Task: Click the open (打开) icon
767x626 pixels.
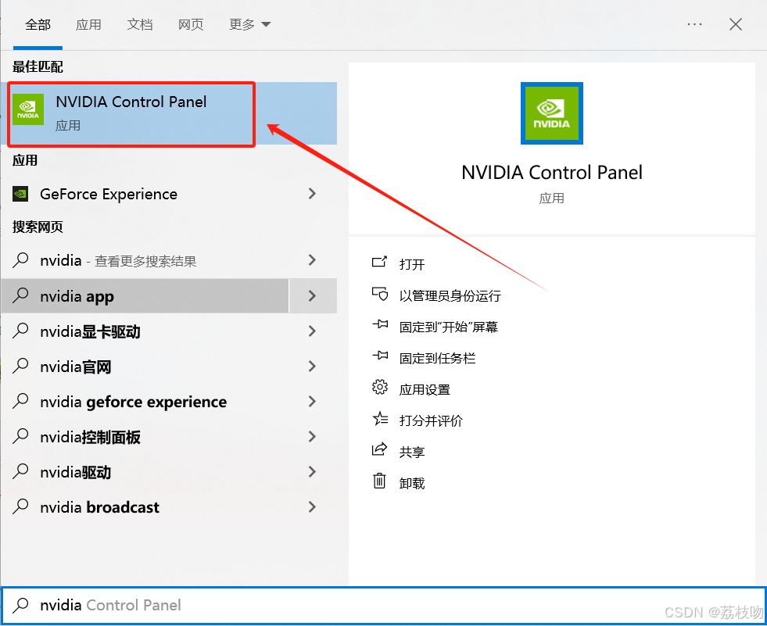Action: pyautogui.click(x=379, y=263)
